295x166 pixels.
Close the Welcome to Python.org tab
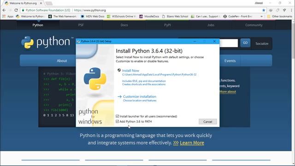coord(41,3)
